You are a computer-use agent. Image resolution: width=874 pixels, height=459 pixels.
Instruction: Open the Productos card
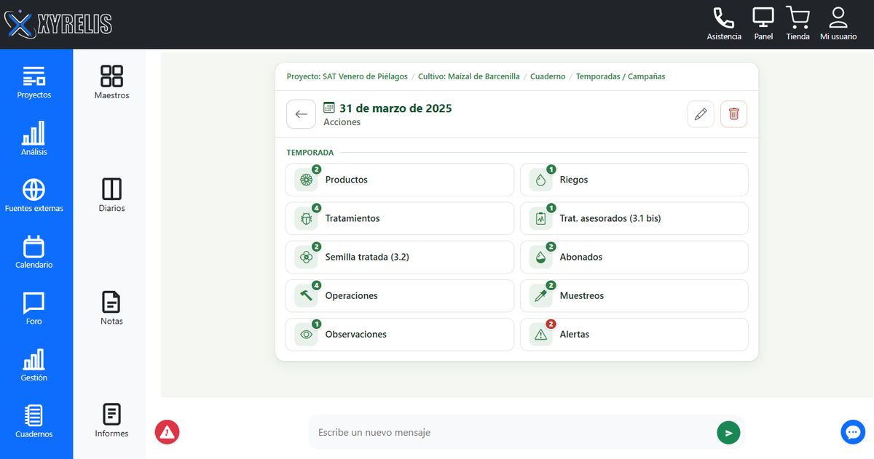point(400,180)
